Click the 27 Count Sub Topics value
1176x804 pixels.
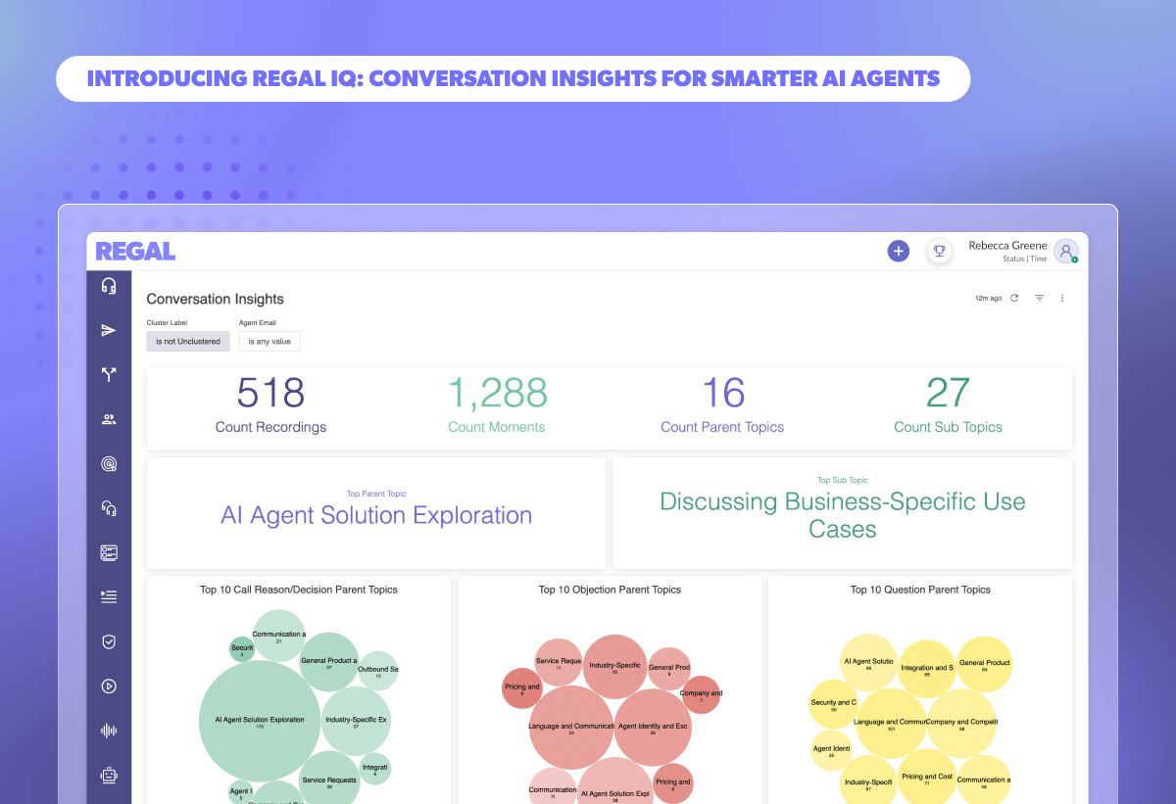click(x=948, y=393)
